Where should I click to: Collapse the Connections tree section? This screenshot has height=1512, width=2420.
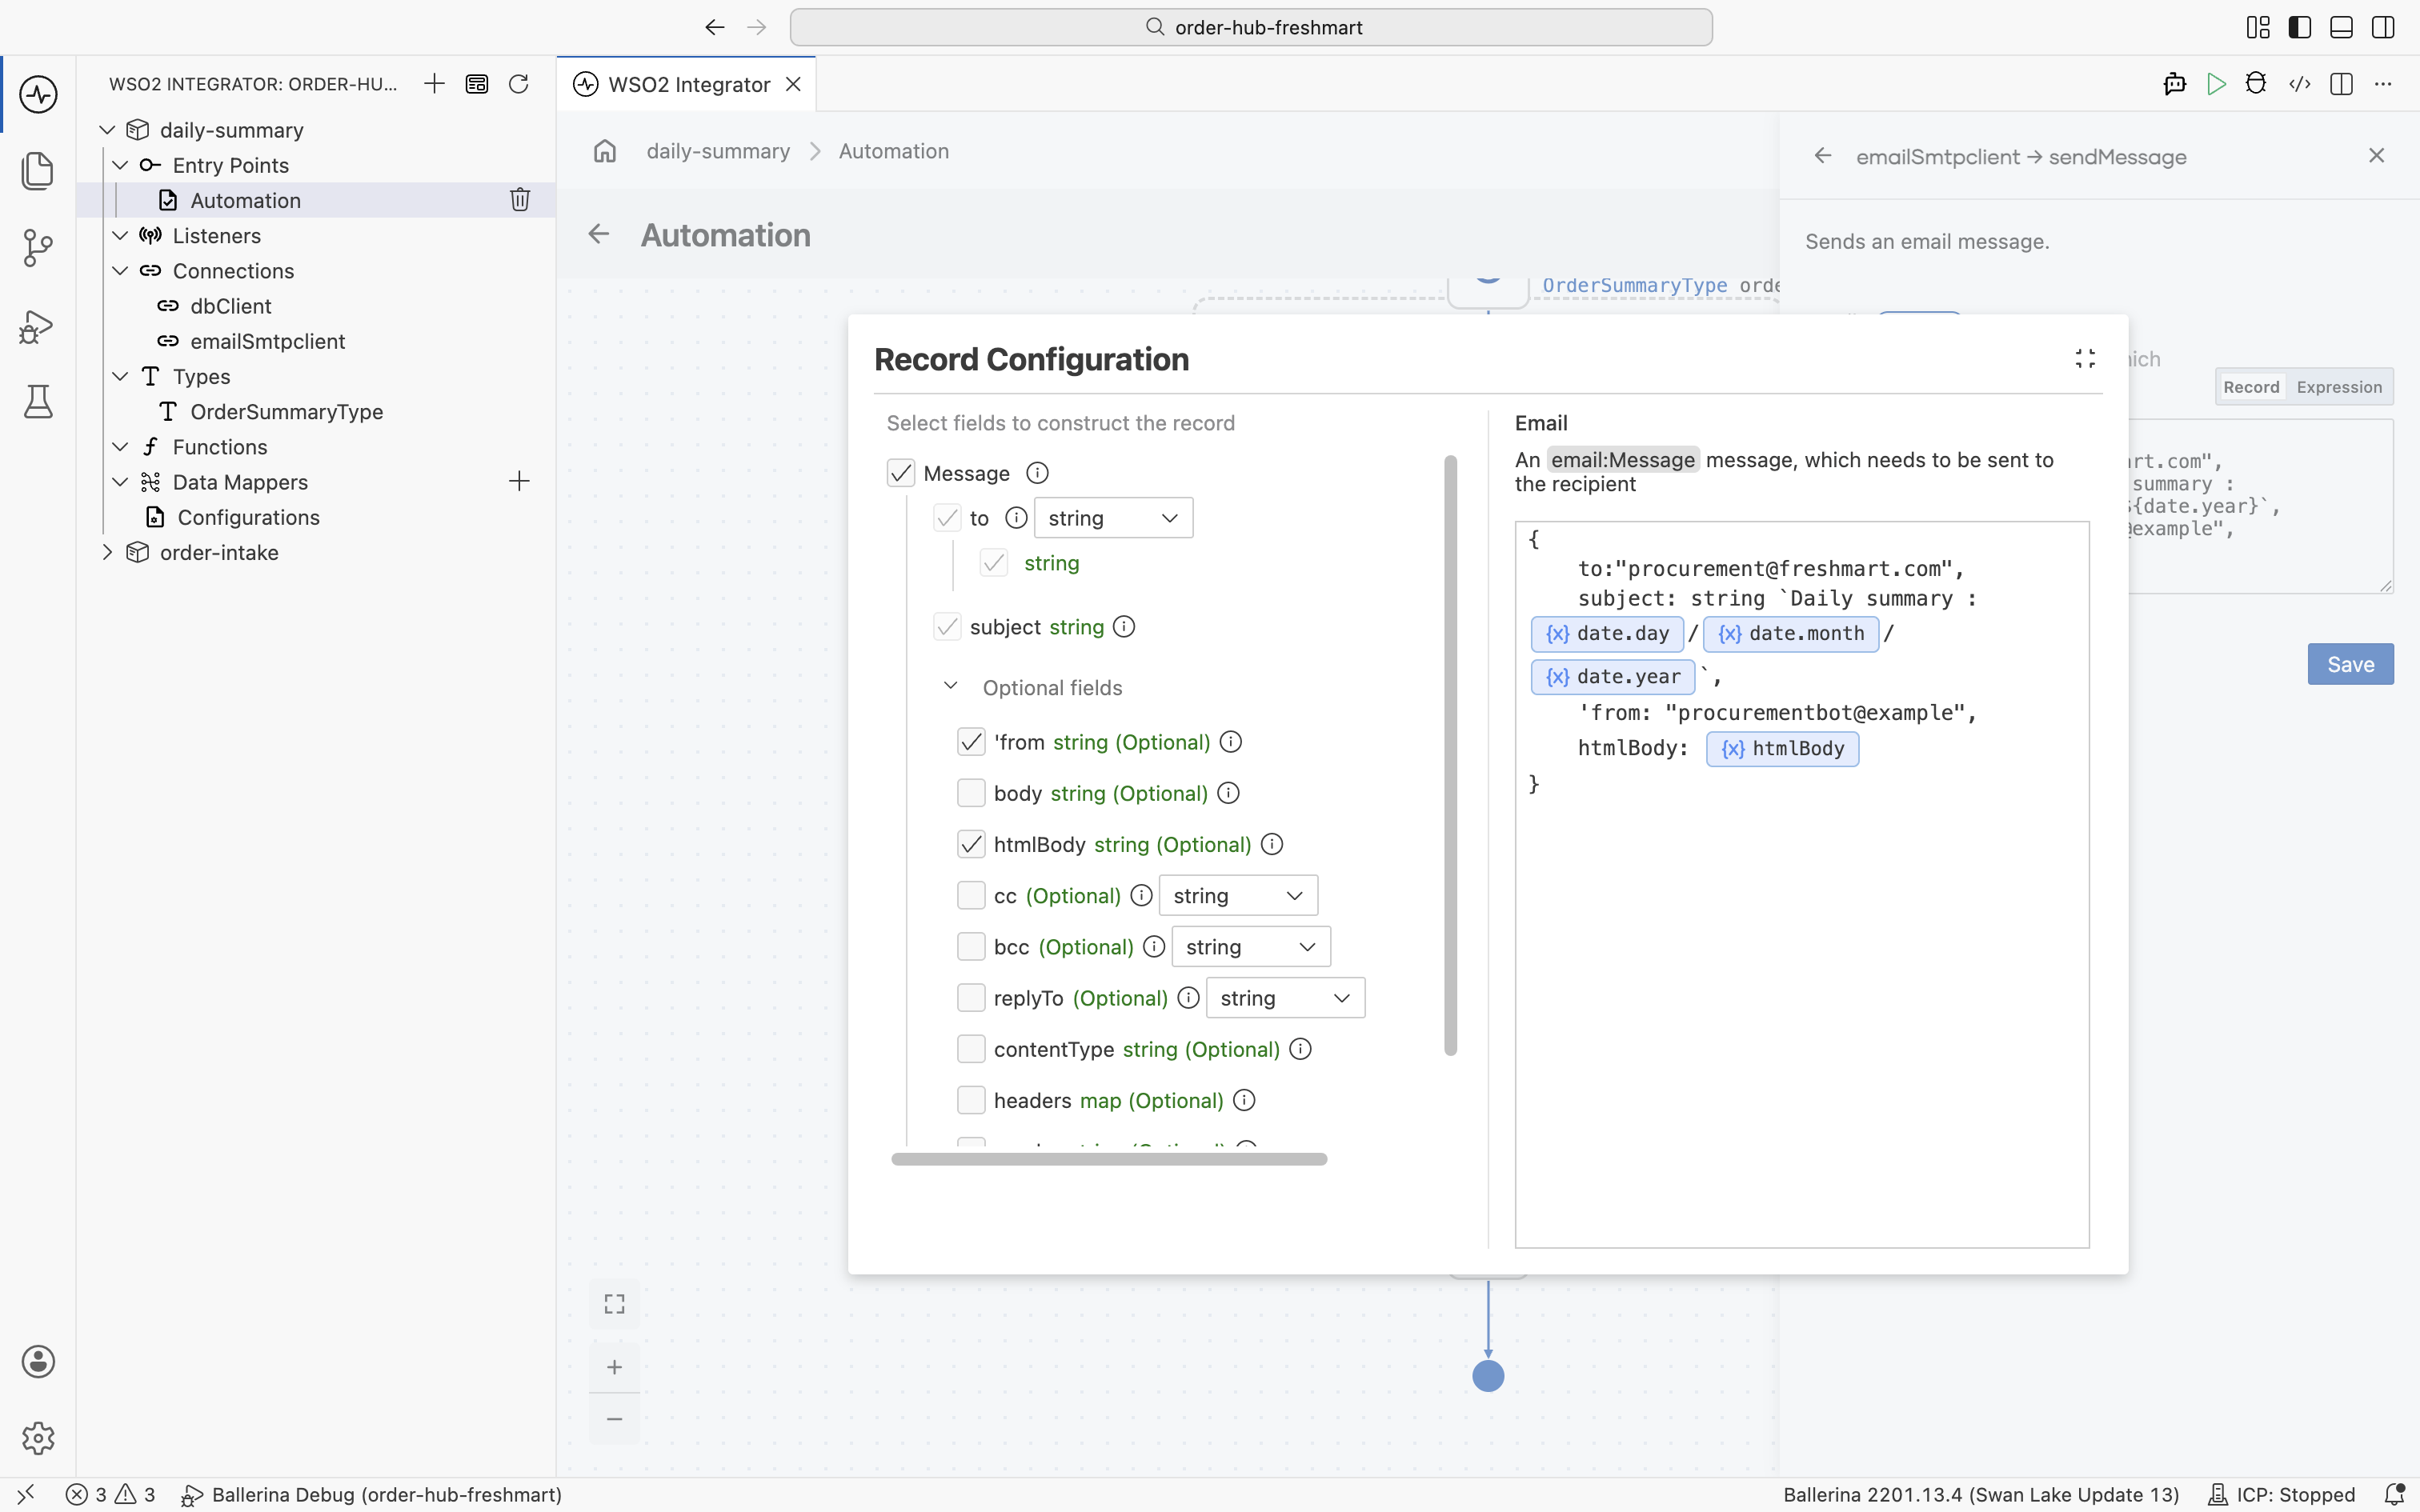(x=120, y=271)
